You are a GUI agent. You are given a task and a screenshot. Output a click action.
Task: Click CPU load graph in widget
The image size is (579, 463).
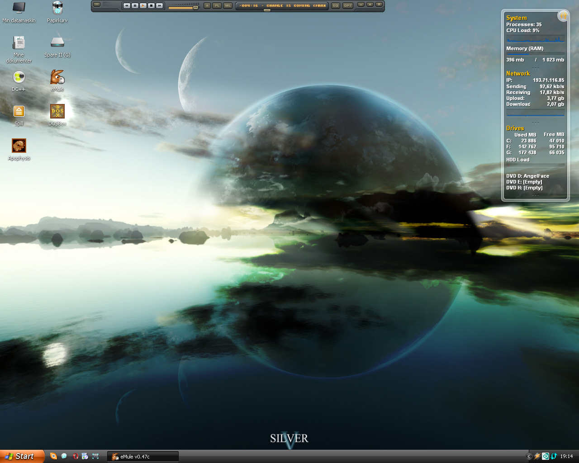(x=535, y=39)
